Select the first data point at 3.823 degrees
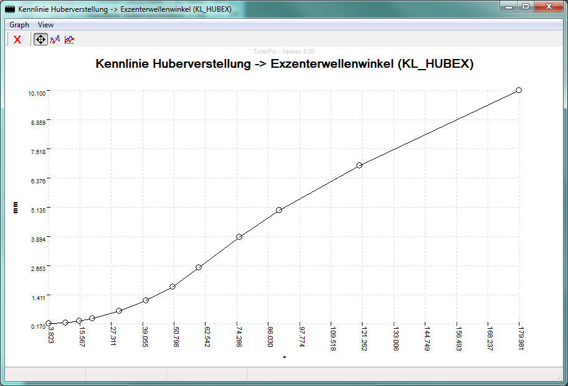The image size is (568, 386). (49, 323)
